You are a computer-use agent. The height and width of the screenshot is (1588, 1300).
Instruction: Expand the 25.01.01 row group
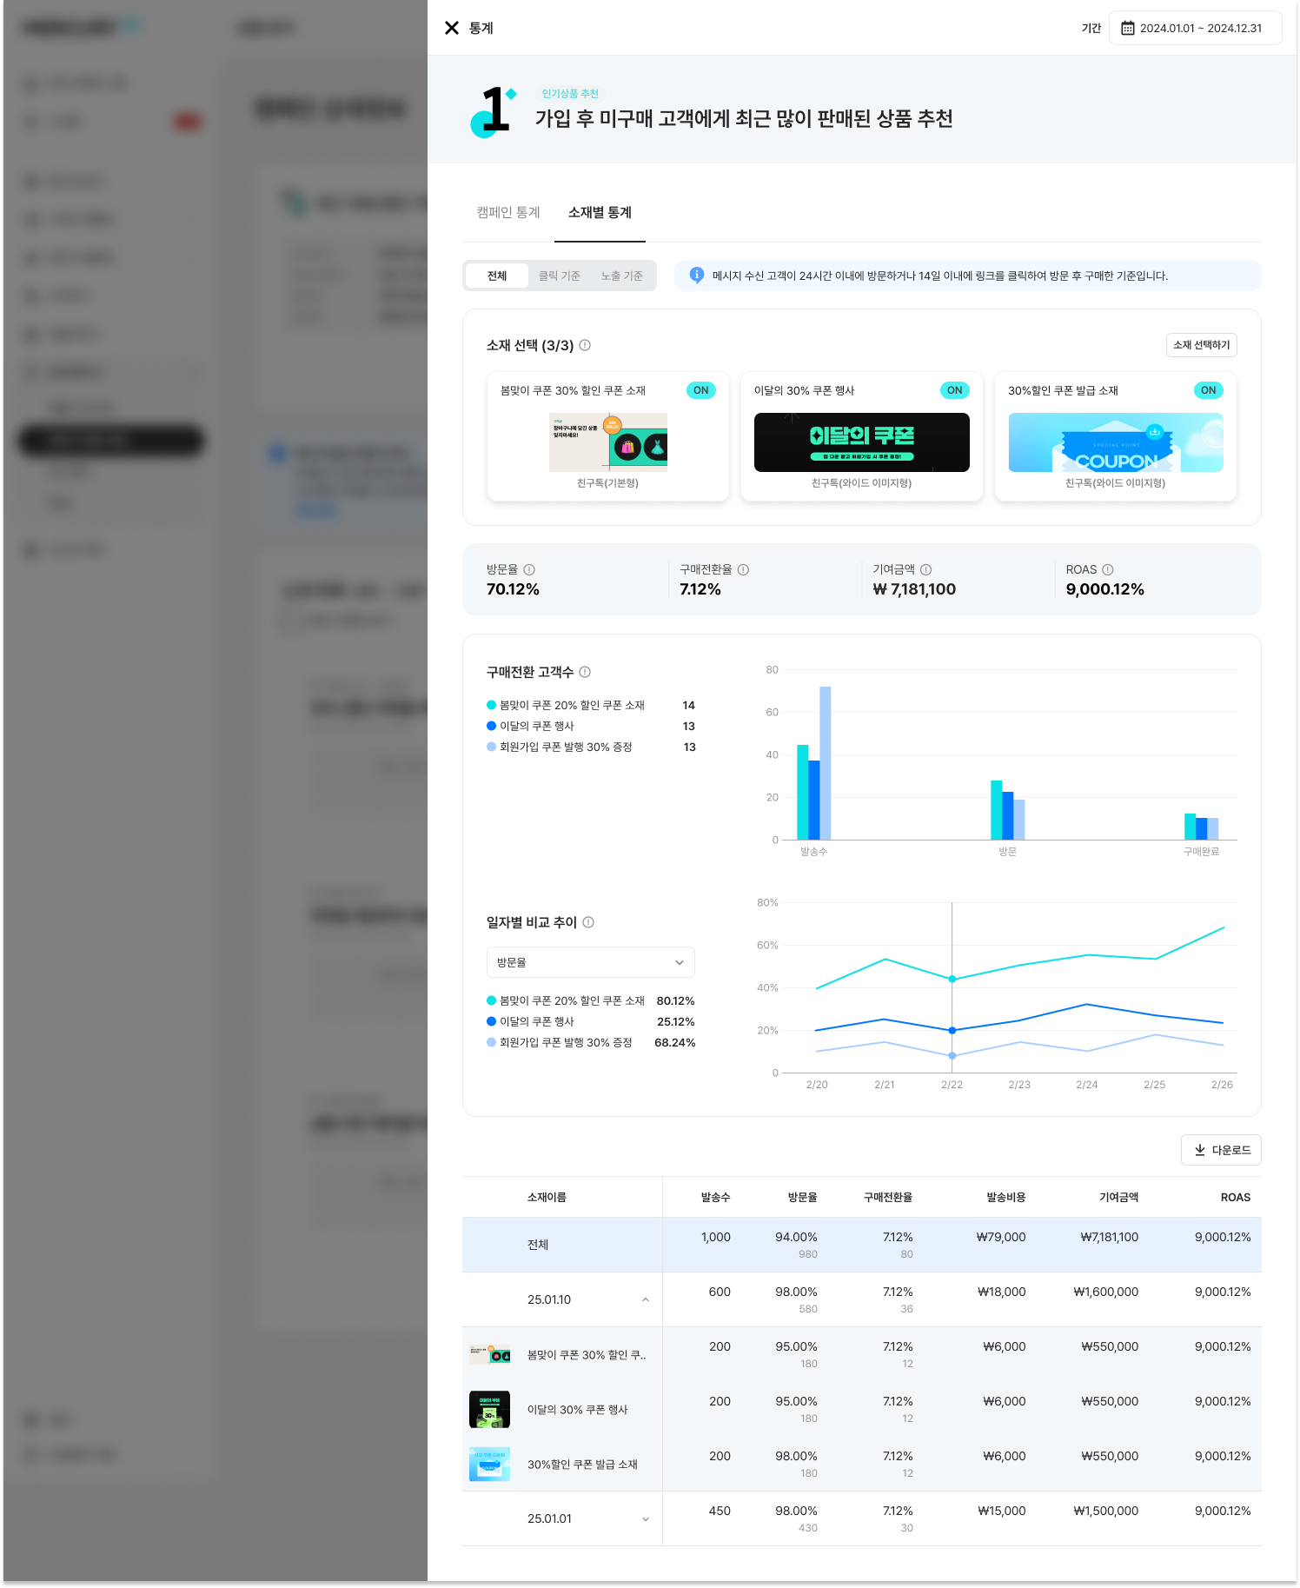tap(645, 1518)
